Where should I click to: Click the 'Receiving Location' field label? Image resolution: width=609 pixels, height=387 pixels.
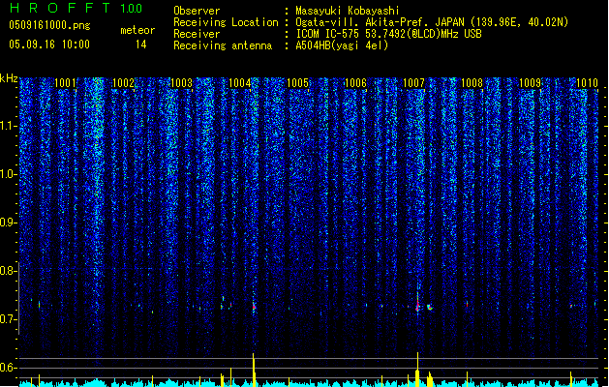point(226,22)
